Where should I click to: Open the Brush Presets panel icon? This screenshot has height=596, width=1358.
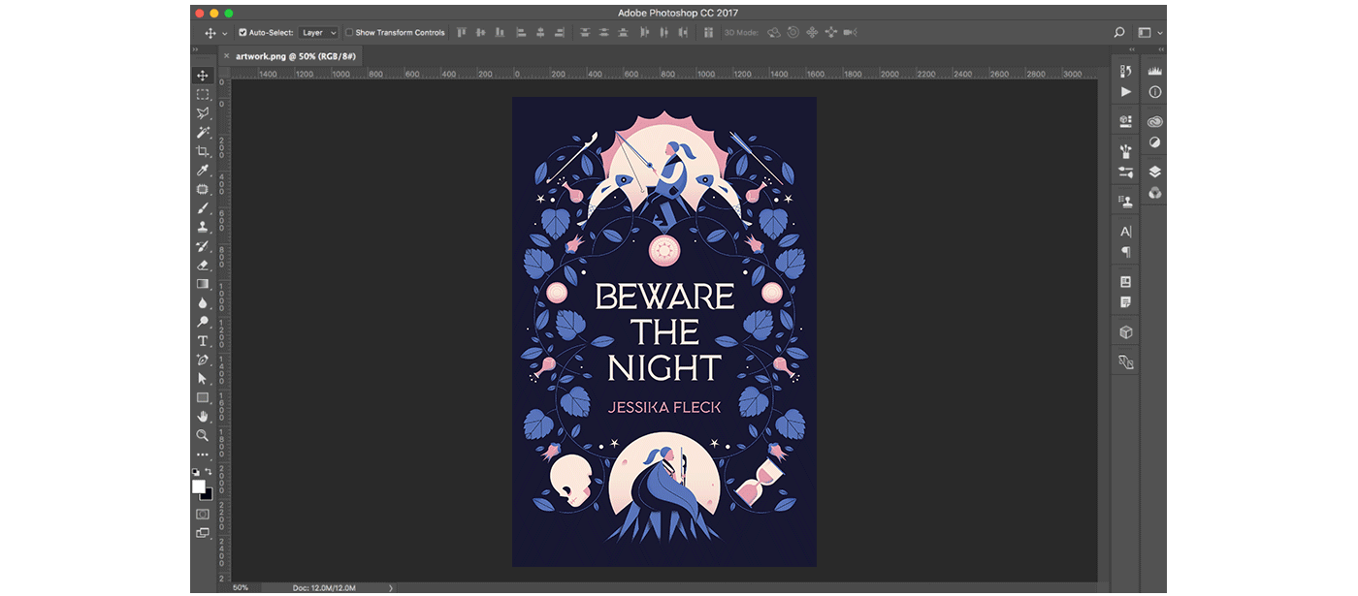click(1125, 152)
